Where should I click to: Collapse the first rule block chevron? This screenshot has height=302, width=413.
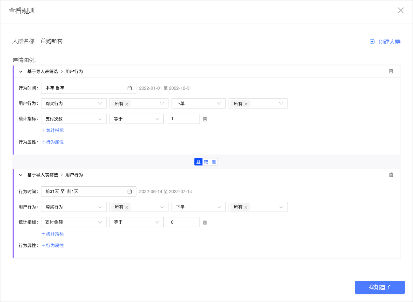(x=21, y=72)
